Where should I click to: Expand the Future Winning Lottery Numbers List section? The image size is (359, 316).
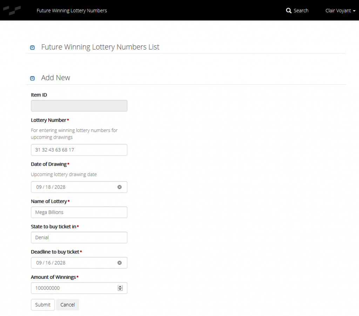[32, 47]
